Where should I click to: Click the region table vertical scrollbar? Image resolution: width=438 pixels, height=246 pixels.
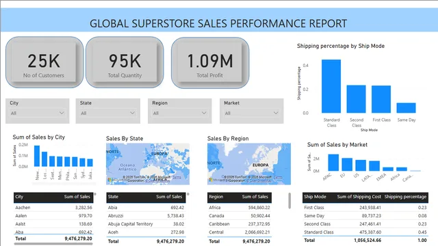coord(289,200)
